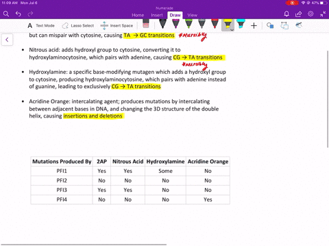The height and width of the screenshot is (246, 329).
Task: Select the black pen
Action: [x=162, y=24]
